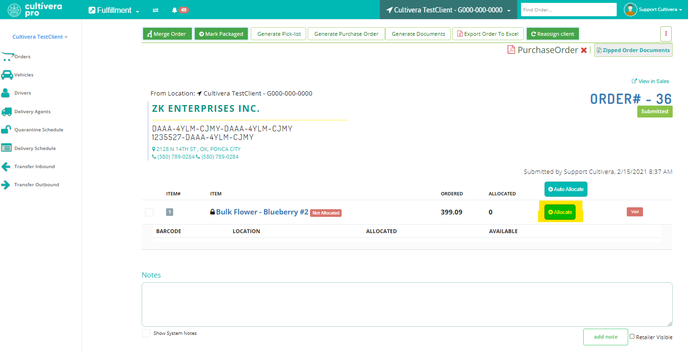Open Delivery Agents in the sidebar
This screenshot has height=353, width=688.
[x=33, y=111]
